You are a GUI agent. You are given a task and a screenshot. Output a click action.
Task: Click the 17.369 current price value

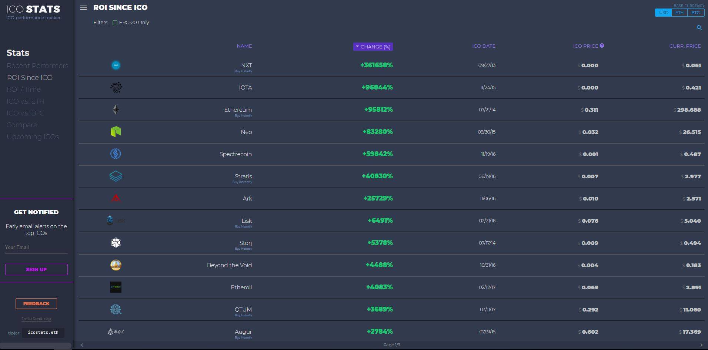click(692, 332)
